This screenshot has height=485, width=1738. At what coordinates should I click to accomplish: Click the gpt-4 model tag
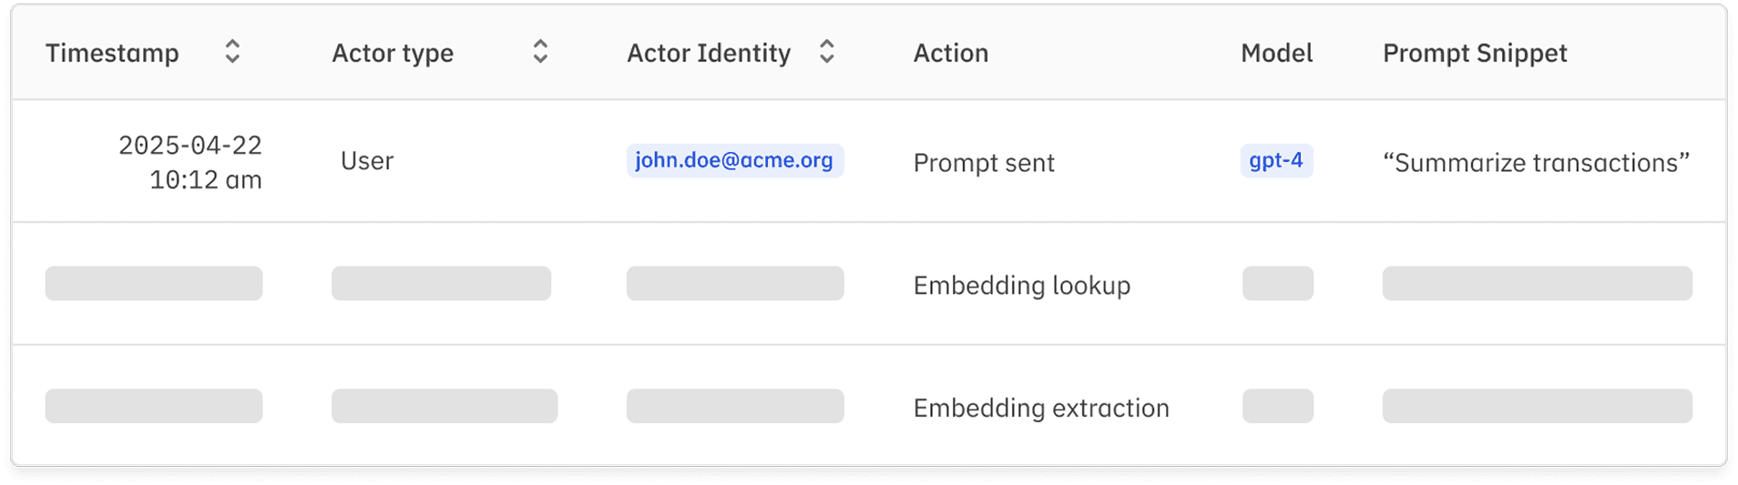coord(1275,160)
